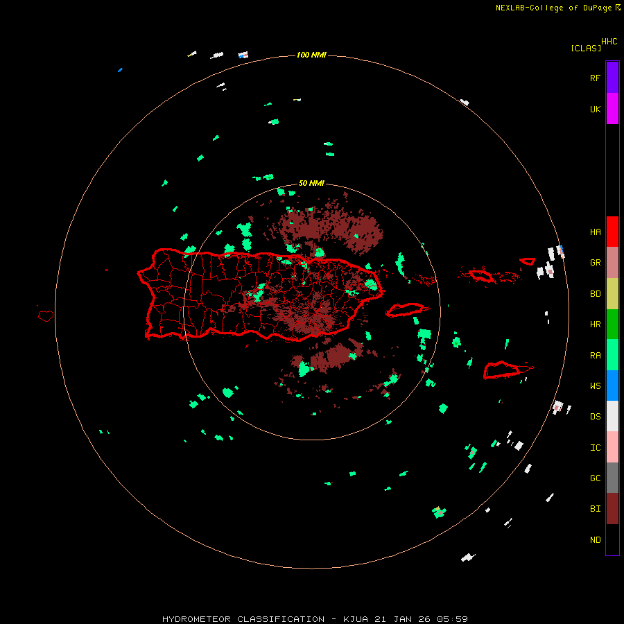Click the HR legend label

(x=595, y=324)
